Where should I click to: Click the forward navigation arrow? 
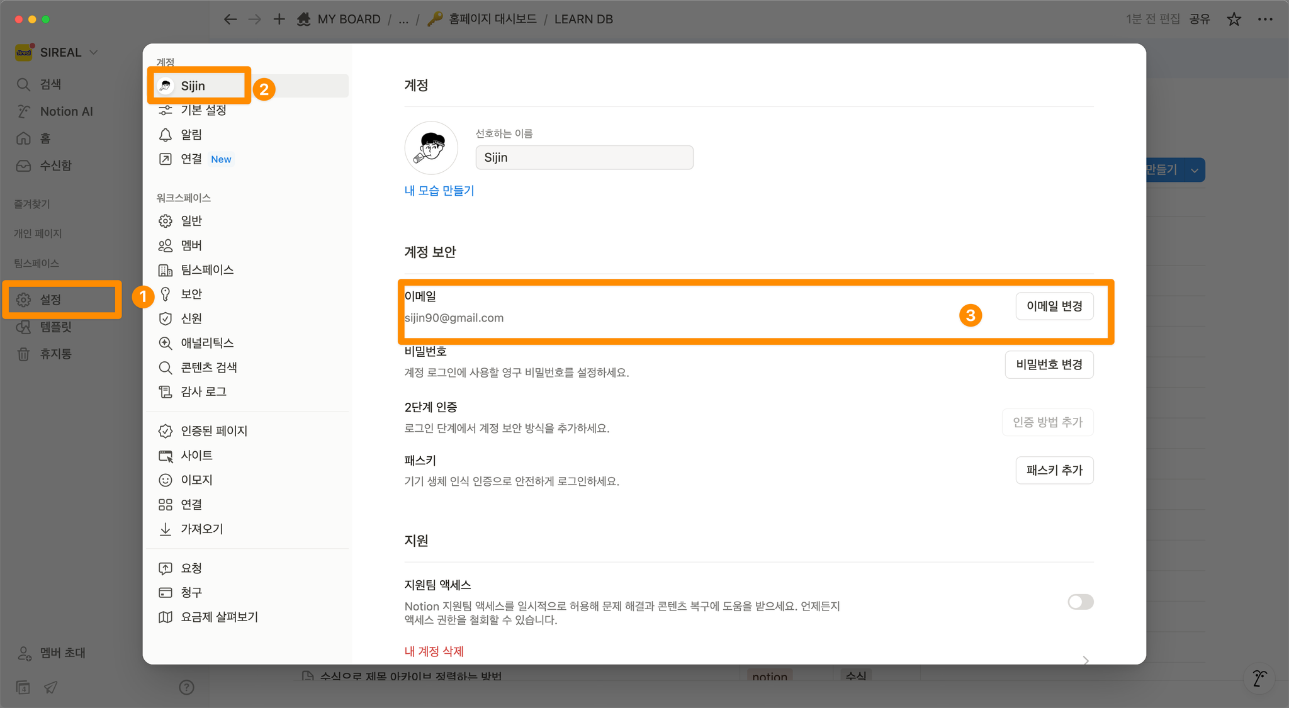[x=254, y=20]
